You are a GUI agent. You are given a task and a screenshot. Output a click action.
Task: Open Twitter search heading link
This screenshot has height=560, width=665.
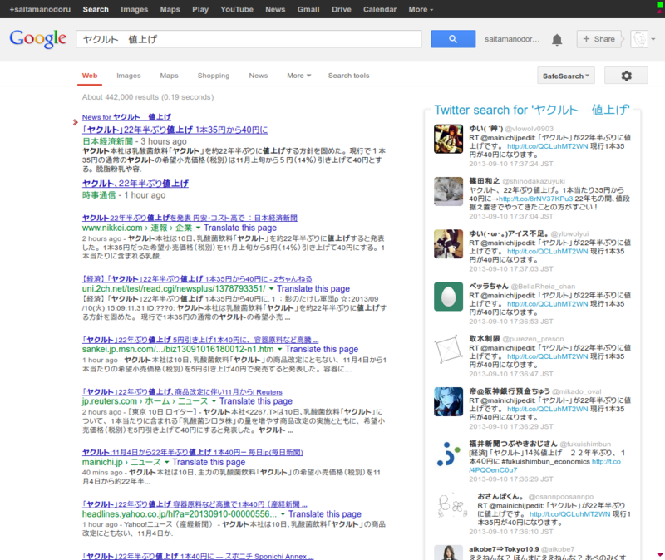pyautogui.click(x=532, y=110)
